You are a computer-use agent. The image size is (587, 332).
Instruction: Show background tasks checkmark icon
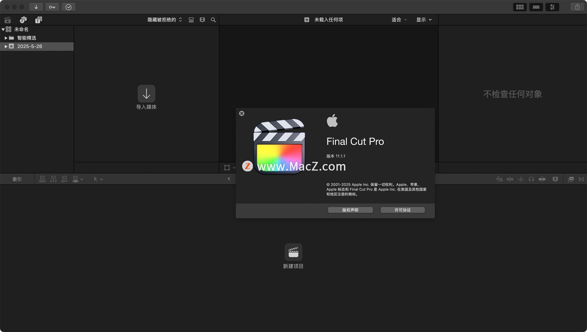(x=68, y=7)
